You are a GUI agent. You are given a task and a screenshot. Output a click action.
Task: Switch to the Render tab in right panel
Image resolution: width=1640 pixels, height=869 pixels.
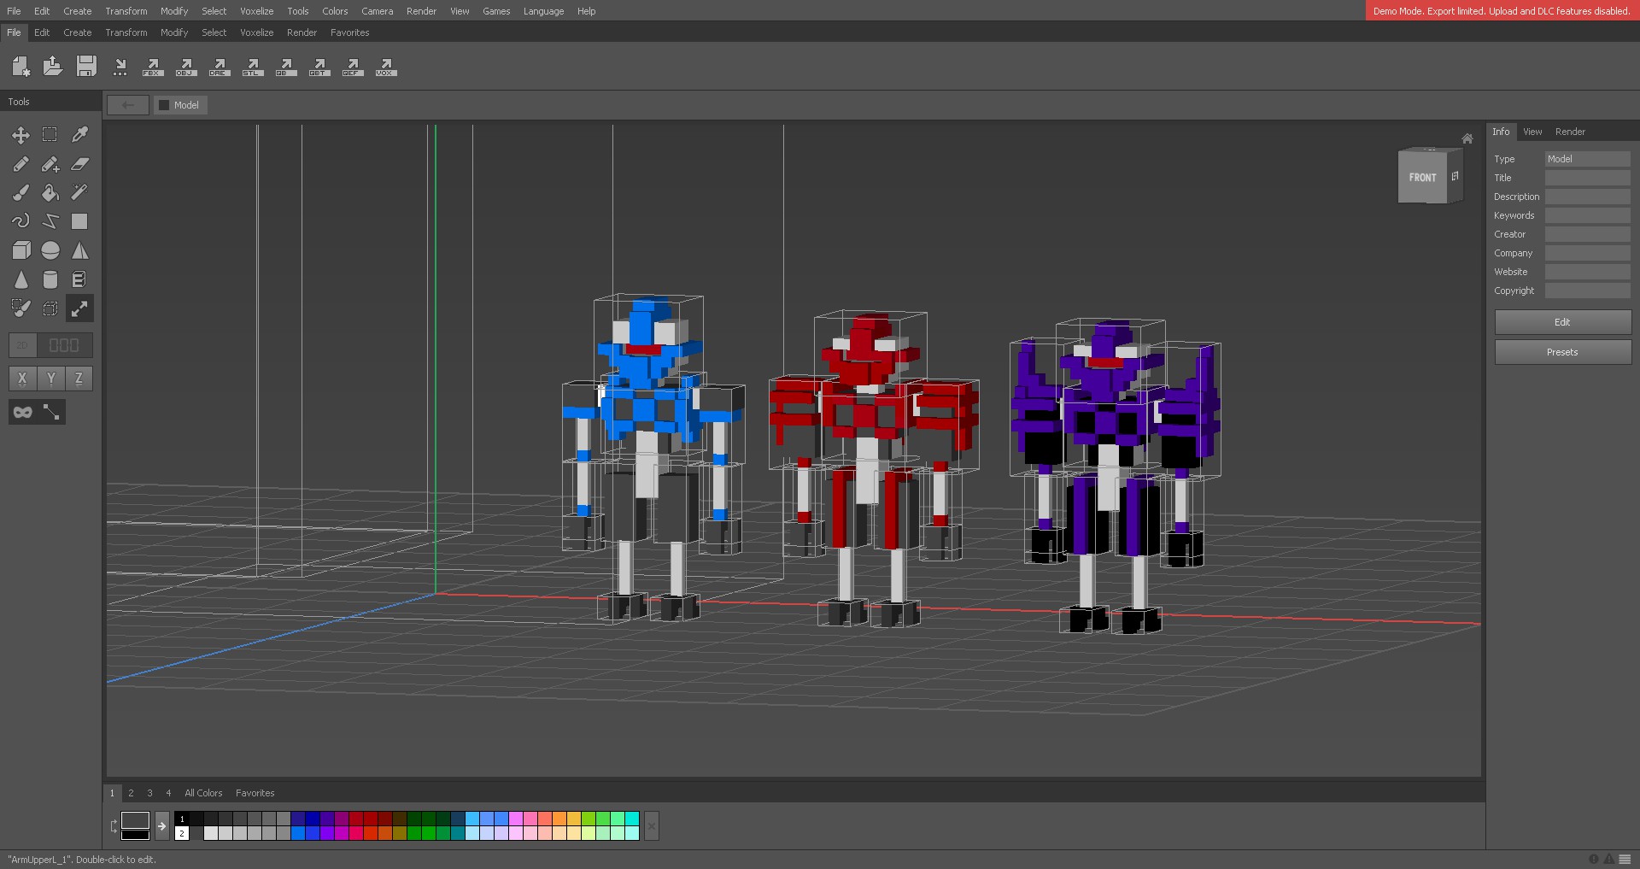coord(1569,132)
